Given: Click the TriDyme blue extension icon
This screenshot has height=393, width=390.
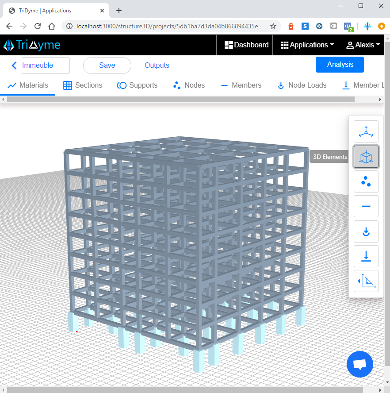Looking at the screenshot, I should (367, 26).
